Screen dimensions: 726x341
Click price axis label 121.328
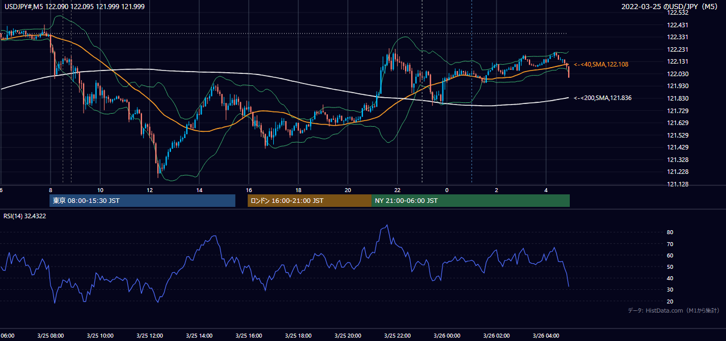click(677, 160)
